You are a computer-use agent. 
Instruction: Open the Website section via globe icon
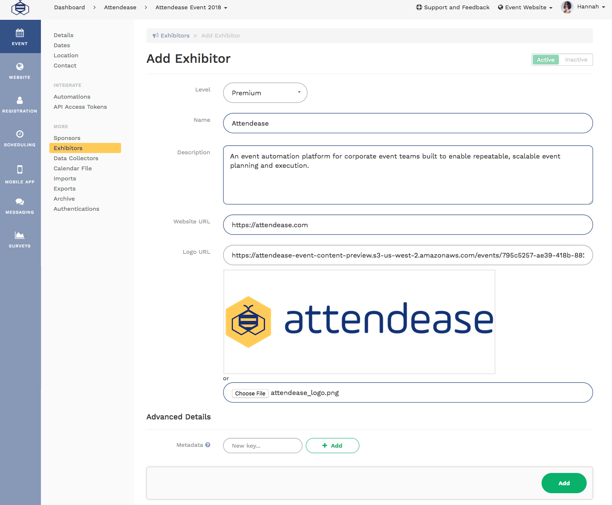click(x=20, y=67)
